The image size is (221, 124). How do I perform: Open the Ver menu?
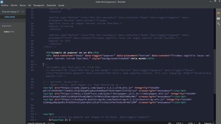29,6
